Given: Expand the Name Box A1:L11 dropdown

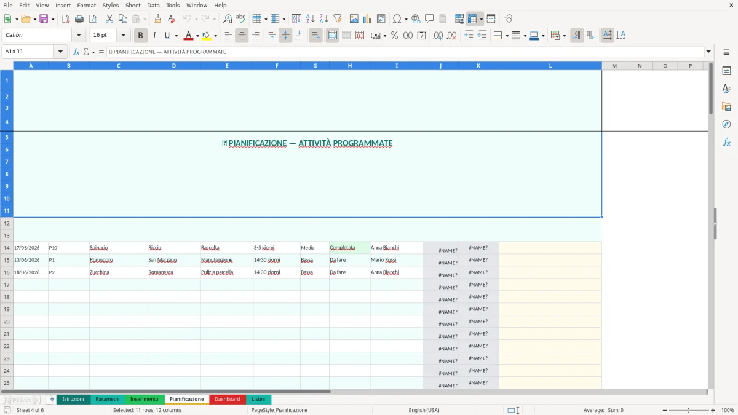Looking at the screenshot, I should click(x=60, y=52).
